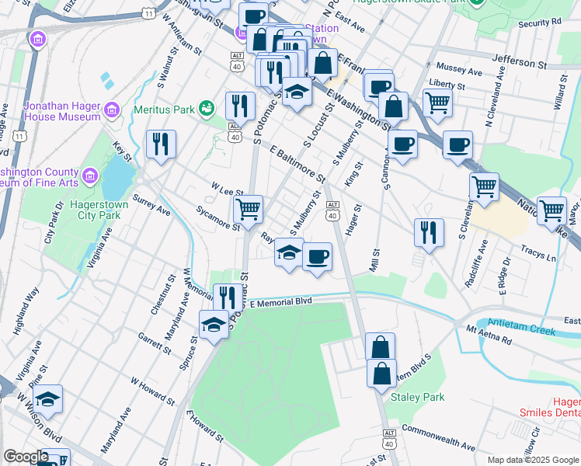Click the cafe marker next to Hager St
This screenshot has width=581, height=466.
[x=317, y=259]
